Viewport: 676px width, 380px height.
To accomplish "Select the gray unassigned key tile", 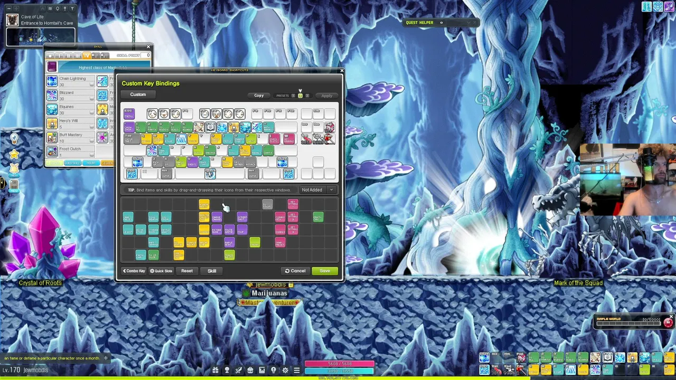I will (267, 204).
